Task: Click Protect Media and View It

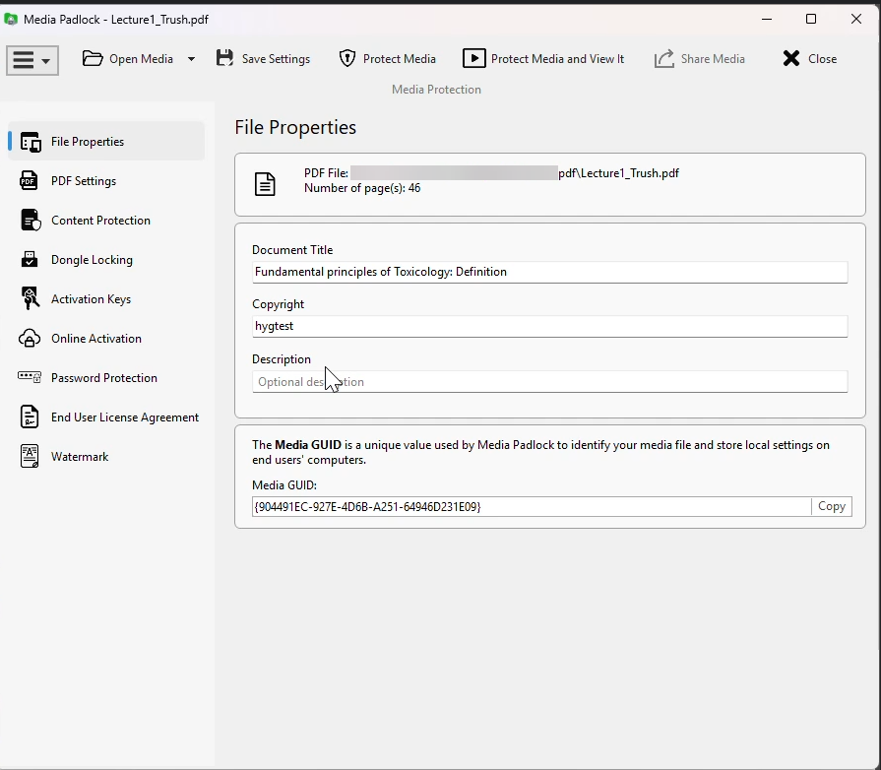Action: click(x=543, y=59)
